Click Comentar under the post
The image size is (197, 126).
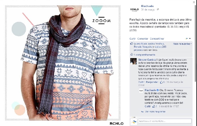pyautogui.click(x=143, y=39)
